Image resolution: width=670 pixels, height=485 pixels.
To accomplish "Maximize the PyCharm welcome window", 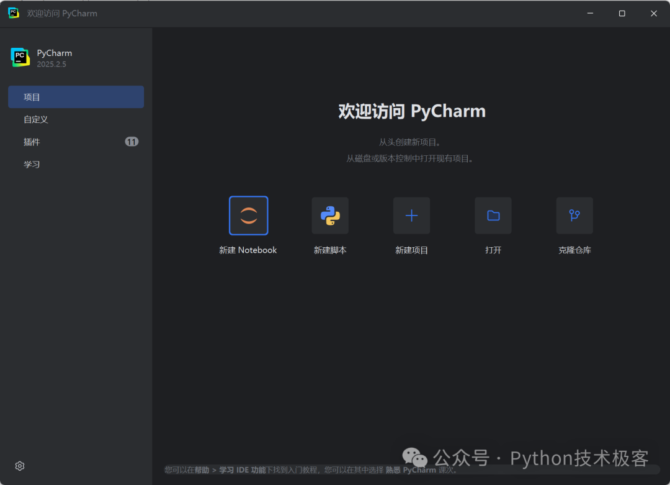I will (622, 13).
